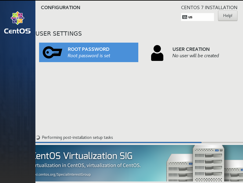The image size is (243, 183).
Task: Click the keyboard layout icon
Action: [184, 17]
